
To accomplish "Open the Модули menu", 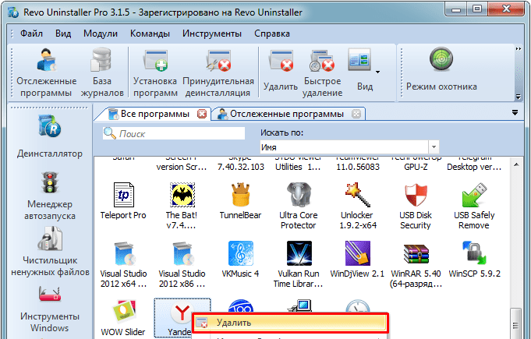I will pos(101,34).
